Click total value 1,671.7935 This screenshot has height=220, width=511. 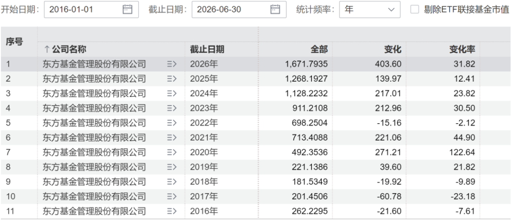tap(306, 64)
